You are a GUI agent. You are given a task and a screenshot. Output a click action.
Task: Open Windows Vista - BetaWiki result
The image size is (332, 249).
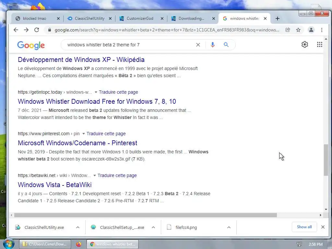[x=54, y=184]
